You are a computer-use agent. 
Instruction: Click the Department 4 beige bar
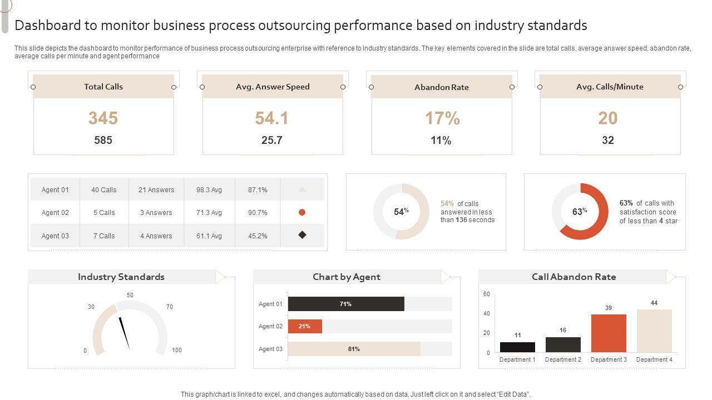pos(654,331)
